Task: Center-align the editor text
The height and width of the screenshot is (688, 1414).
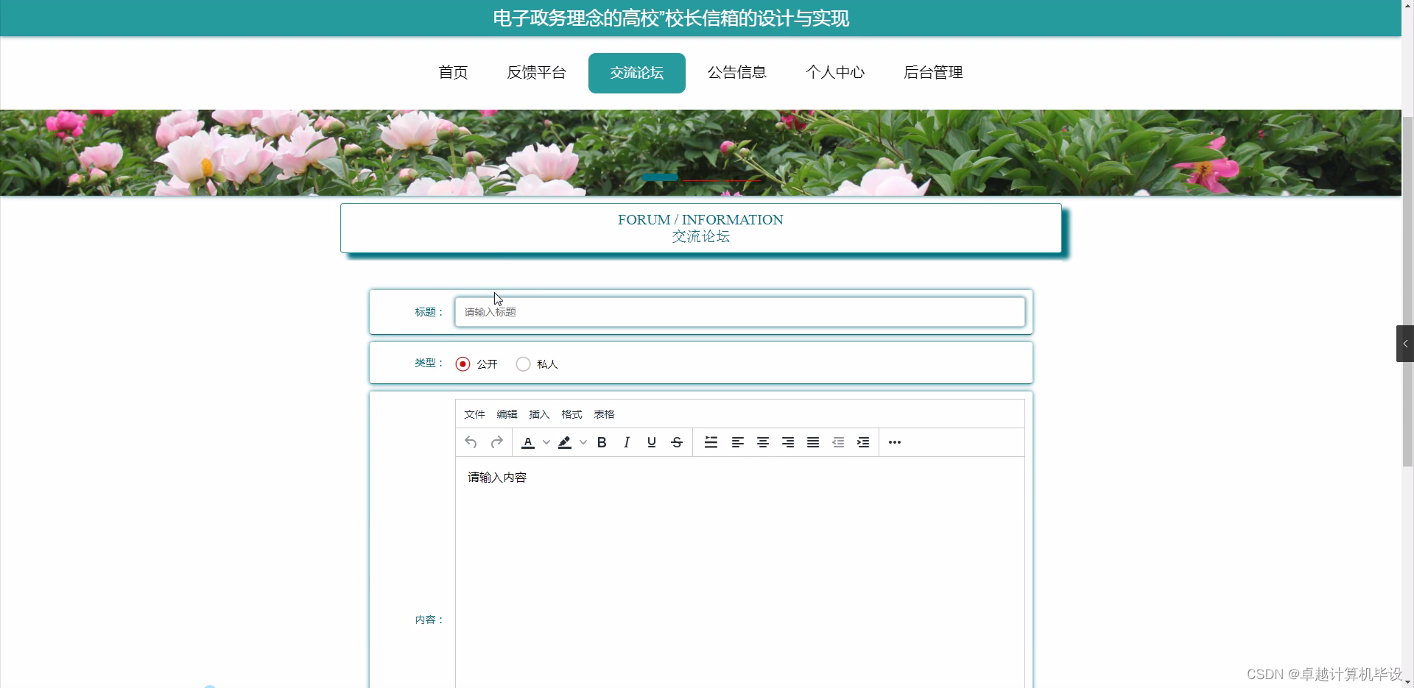Action: [762, 442]
